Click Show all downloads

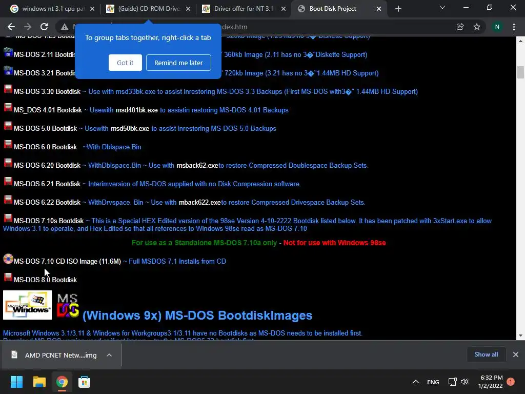(486, 354)
